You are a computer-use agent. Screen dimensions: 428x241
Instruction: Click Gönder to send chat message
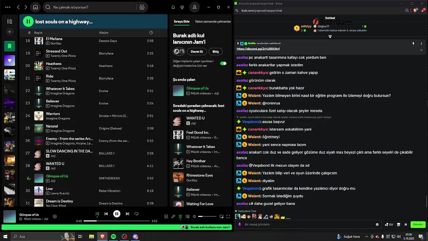(418, 225)
